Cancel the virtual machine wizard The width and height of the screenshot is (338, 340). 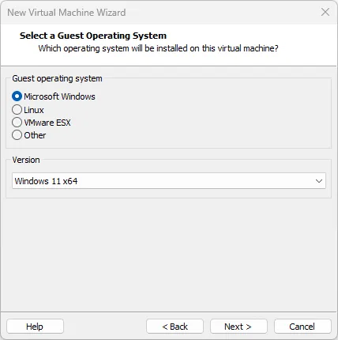coord(302,327)
